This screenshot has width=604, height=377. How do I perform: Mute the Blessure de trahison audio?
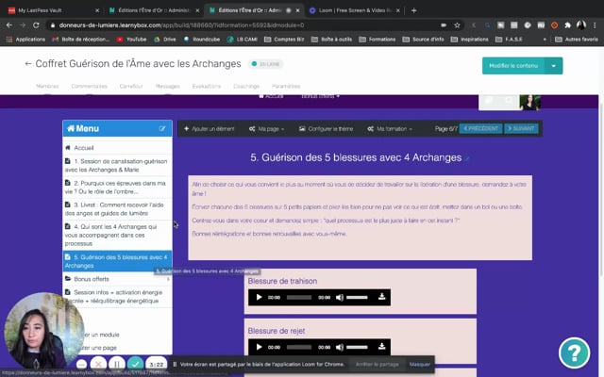340,298
